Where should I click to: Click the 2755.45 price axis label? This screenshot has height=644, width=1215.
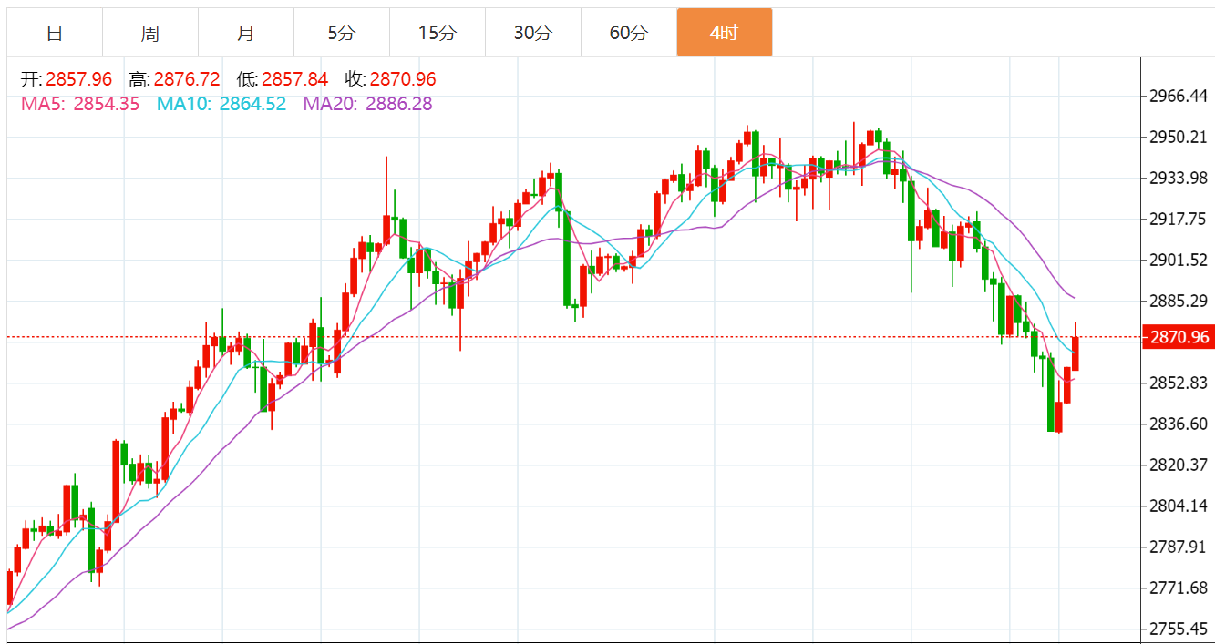click(1179, 629)
